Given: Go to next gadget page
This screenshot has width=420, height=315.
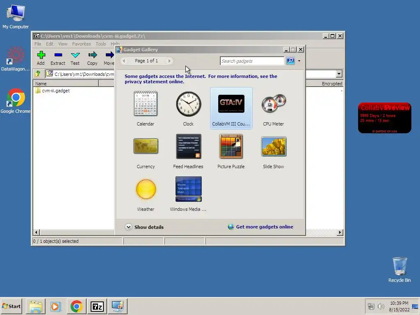Looking at the screenshot, I should 169,61.
